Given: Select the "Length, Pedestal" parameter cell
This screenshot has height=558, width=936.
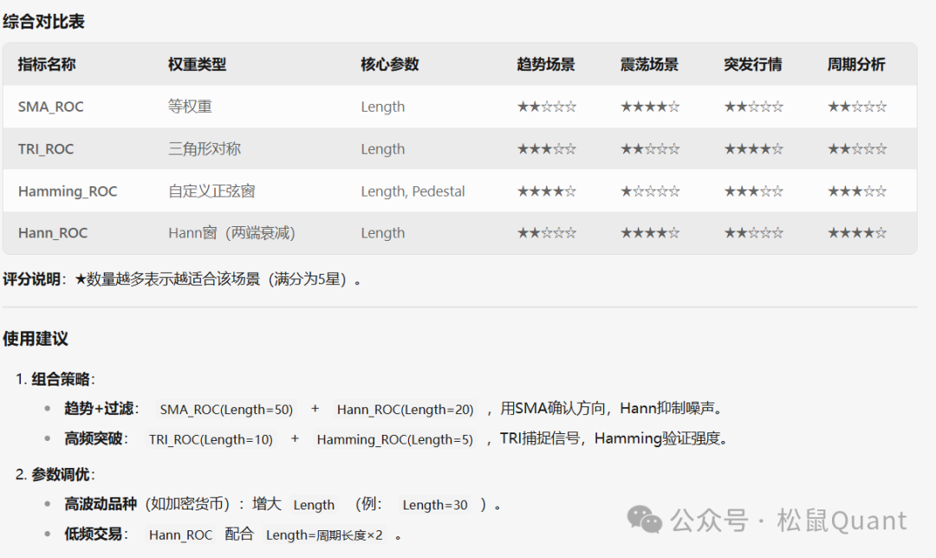Looking at the screenshot, I should pos(413,191).
